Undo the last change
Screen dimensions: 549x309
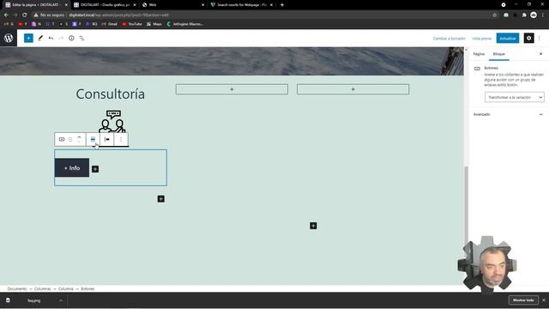51,38
